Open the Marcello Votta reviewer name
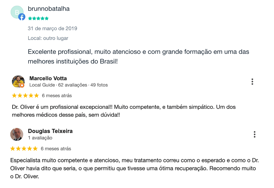The image size is (274, 188). [x=48, y=78]
